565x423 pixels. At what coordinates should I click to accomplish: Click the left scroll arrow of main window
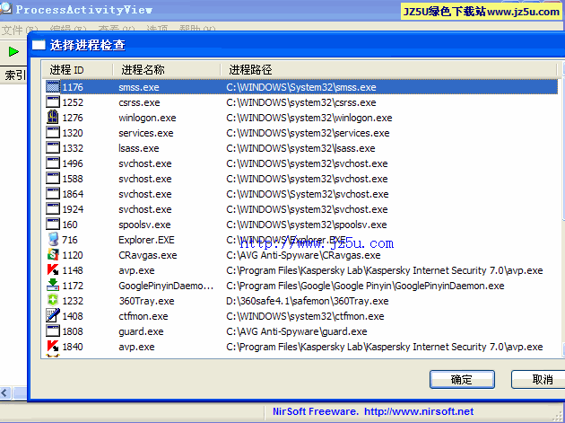pos(5,392)
